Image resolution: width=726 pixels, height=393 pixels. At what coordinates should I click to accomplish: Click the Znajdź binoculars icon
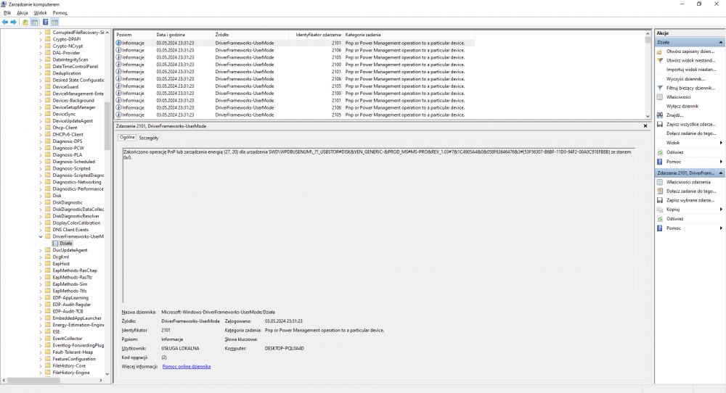(x=660, y=115)
